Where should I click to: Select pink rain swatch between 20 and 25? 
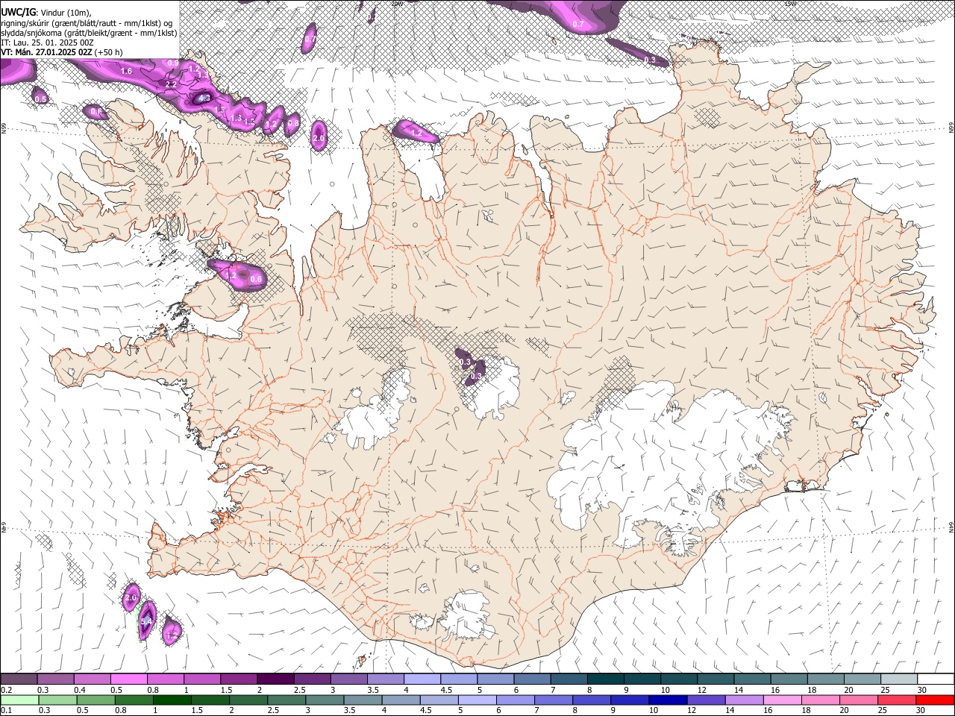coord(859,700)
